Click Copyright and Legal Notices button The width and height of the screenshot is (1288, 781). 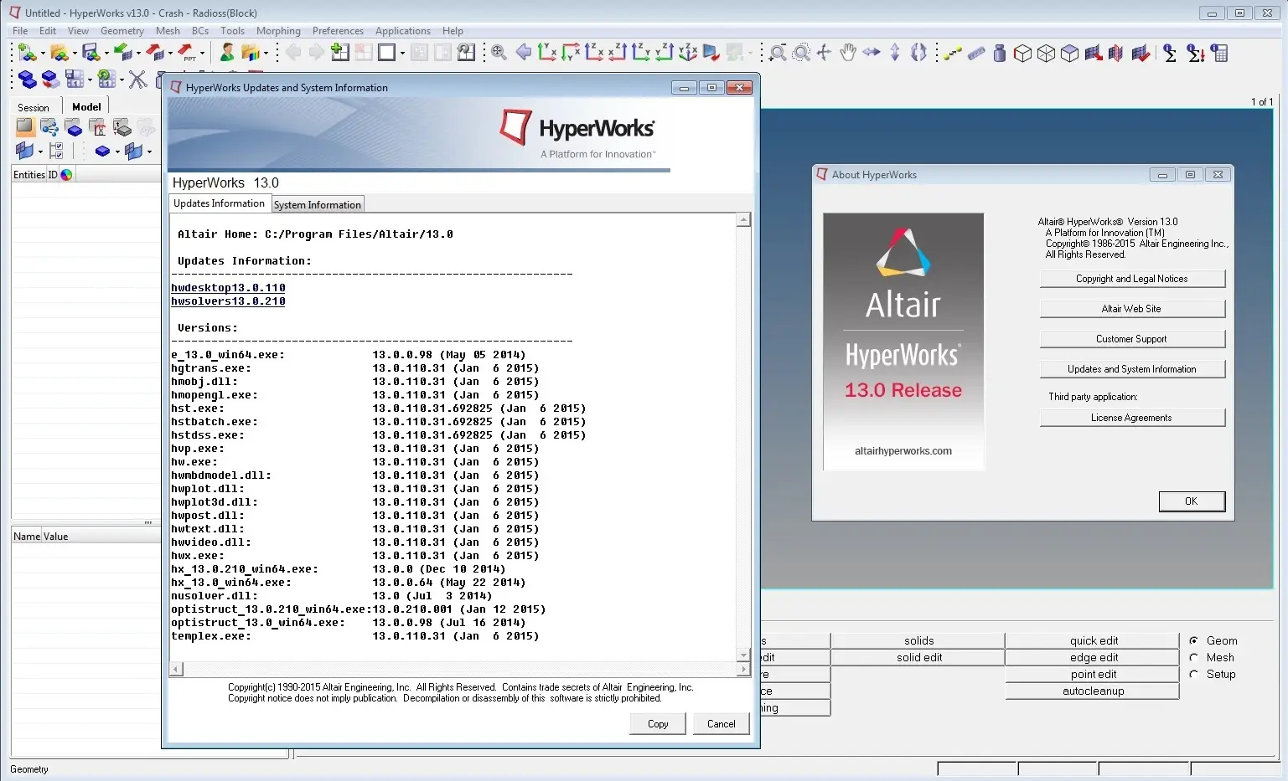pos(1132,279)
